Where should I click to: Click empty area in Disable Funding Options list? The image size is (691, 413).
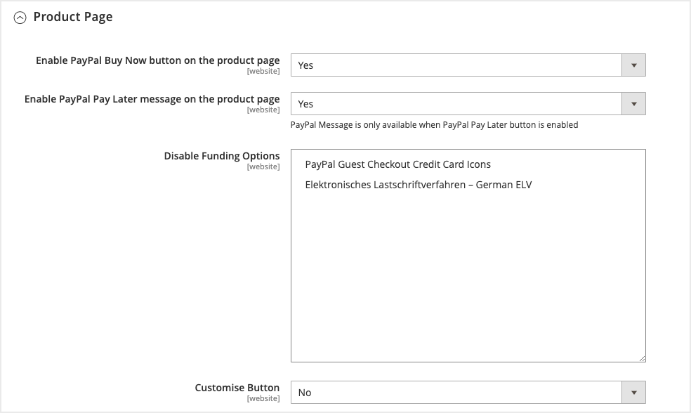468,281
